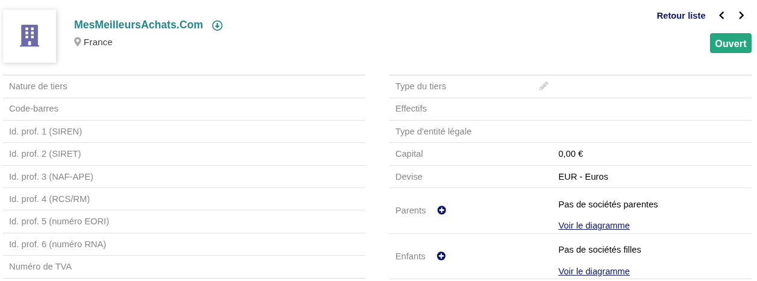
Task: Click the MesMeilleursAchats.Com company title
Action: pyautogui.click(x=139, y=25)
